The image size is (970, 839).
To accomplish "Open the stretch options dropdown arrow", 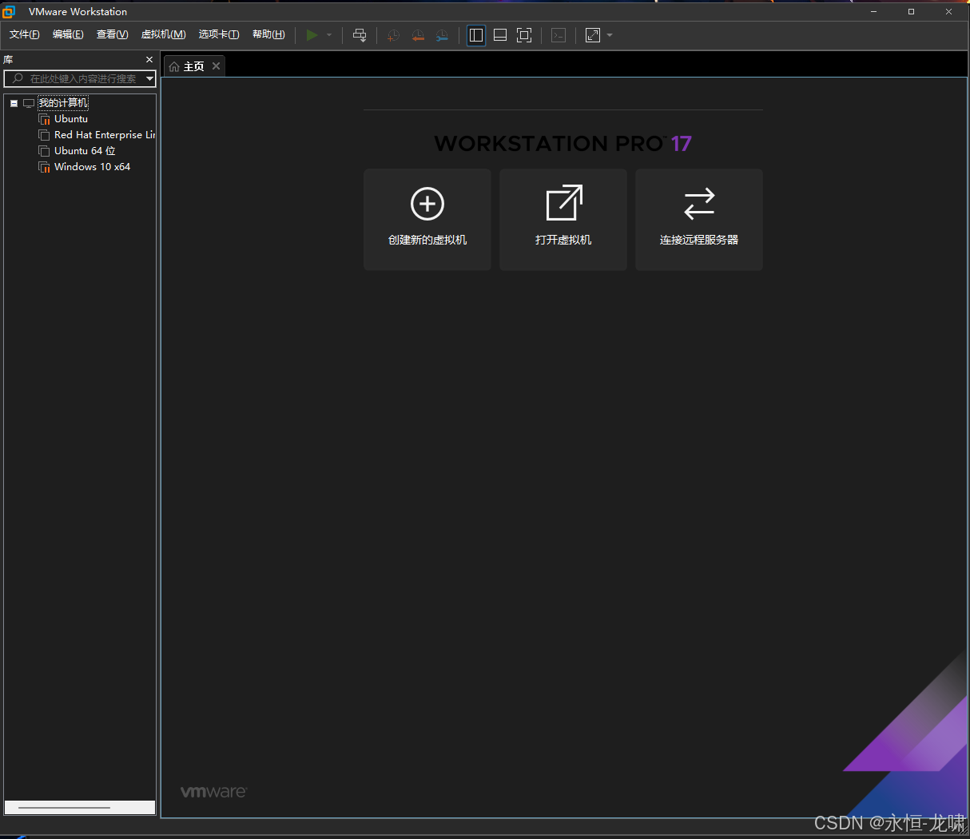I will click(610, 35).
